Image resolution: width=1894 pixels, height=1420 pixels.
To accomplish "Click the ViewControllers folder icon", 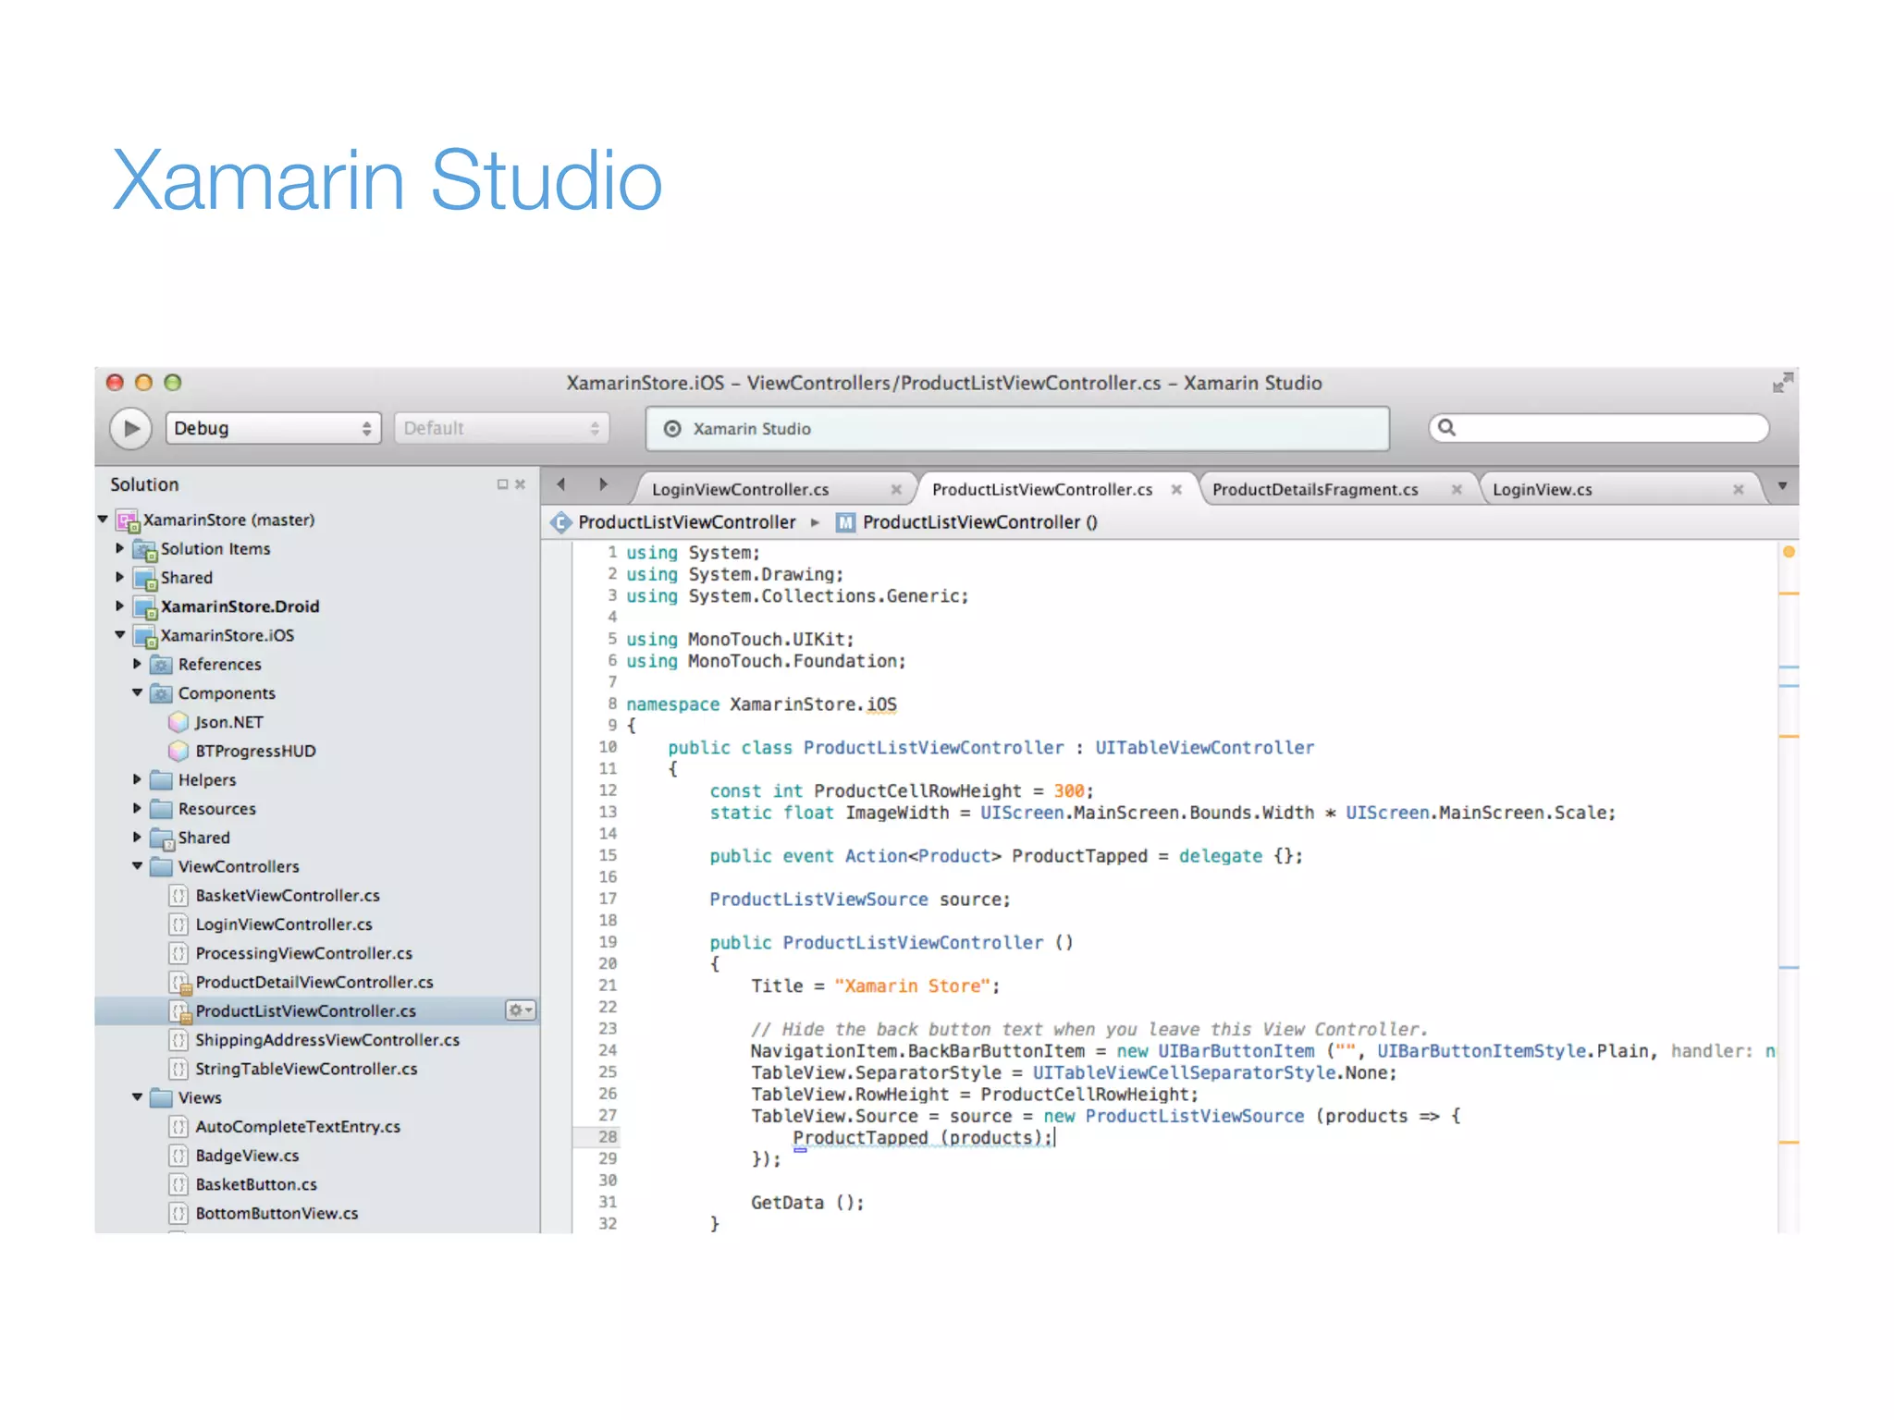I will click(162, 866).
